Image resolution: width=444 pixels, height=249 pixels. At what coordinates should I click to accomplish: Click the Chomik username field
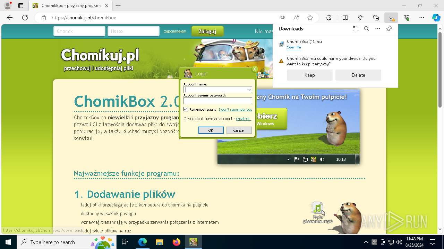pyautogui.click(x=79, y=31)
